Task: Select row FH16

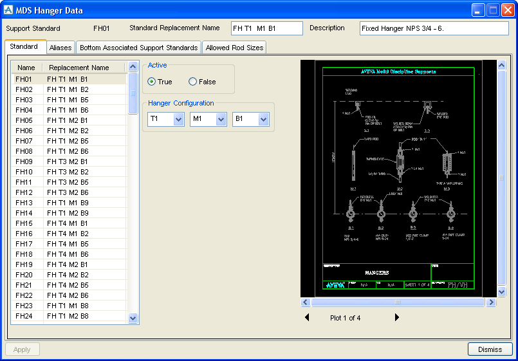Action: 69,234
